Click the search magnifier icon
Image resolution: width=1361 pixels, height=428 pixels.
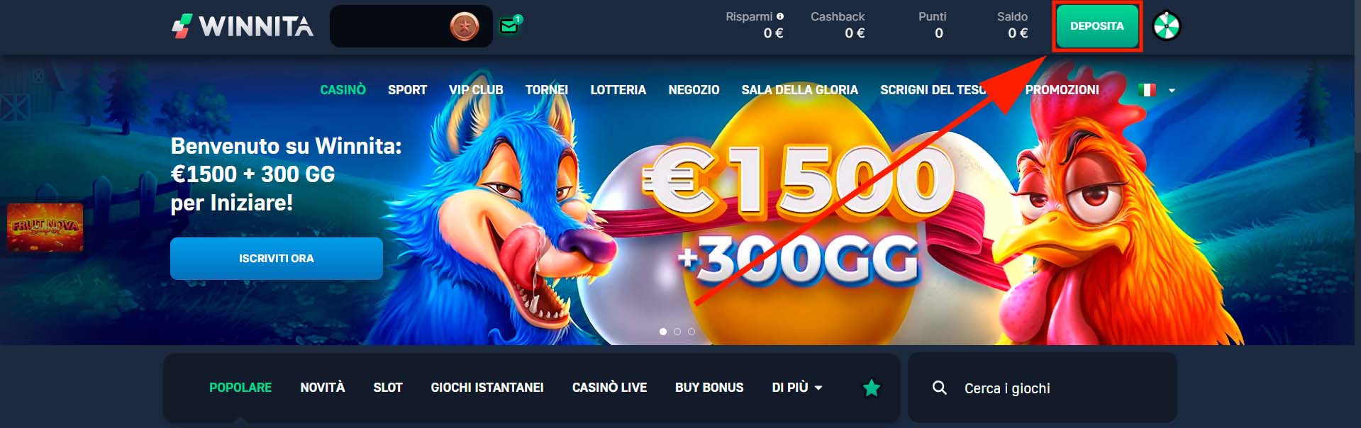940,388
